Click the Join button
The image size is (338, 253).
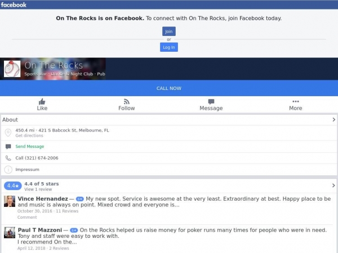click(169, 31)
